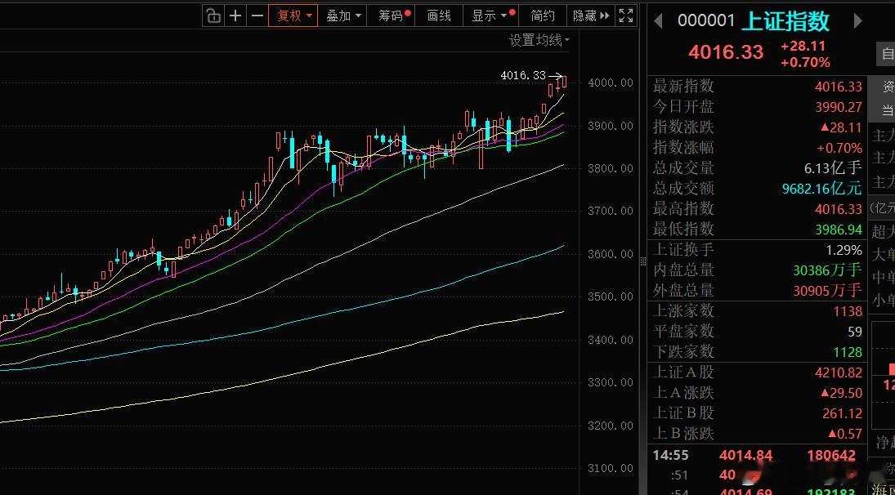Click 最低指数 value 3986.94
The height and width of the screenshot is (495, 895).
(x=839, y=230)
